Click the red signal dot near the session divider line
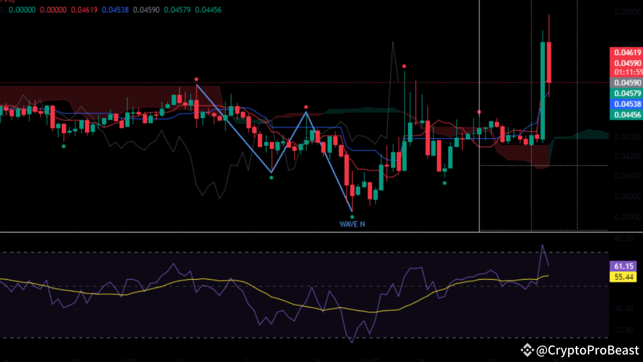Screen dimensions: 643x362 click(x=478, y=112)
